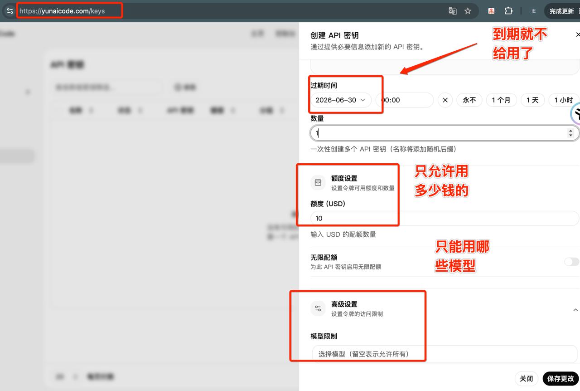Image resolution: width=580 pixels, height=391 pixels.
Task: Click the 完成更新 browser update button
Action: pyautogui.click(x=562, y=11)
